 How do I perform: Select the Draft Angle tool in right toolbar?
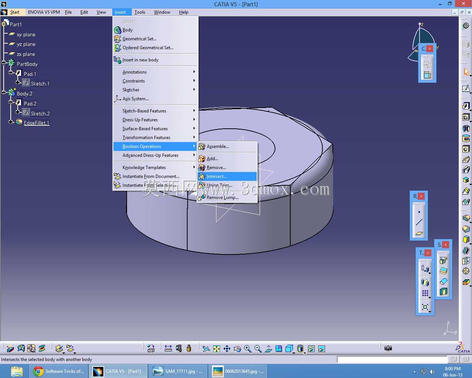click(466, 239)
